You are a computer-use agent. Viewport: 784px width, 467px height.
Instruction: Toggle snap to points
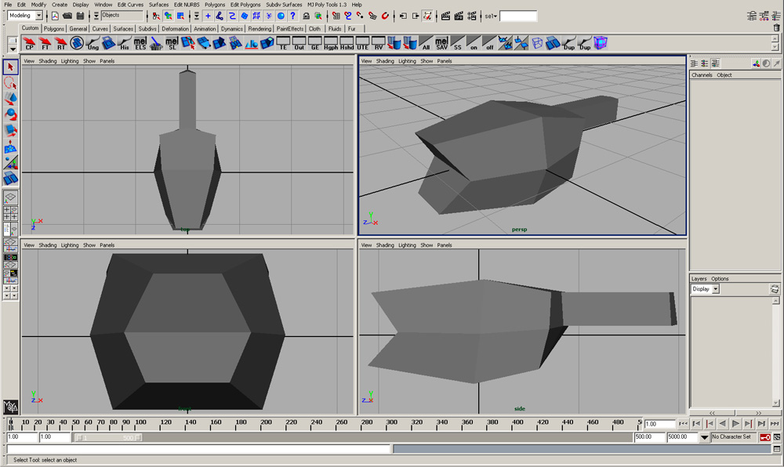(x=360, y=16)
